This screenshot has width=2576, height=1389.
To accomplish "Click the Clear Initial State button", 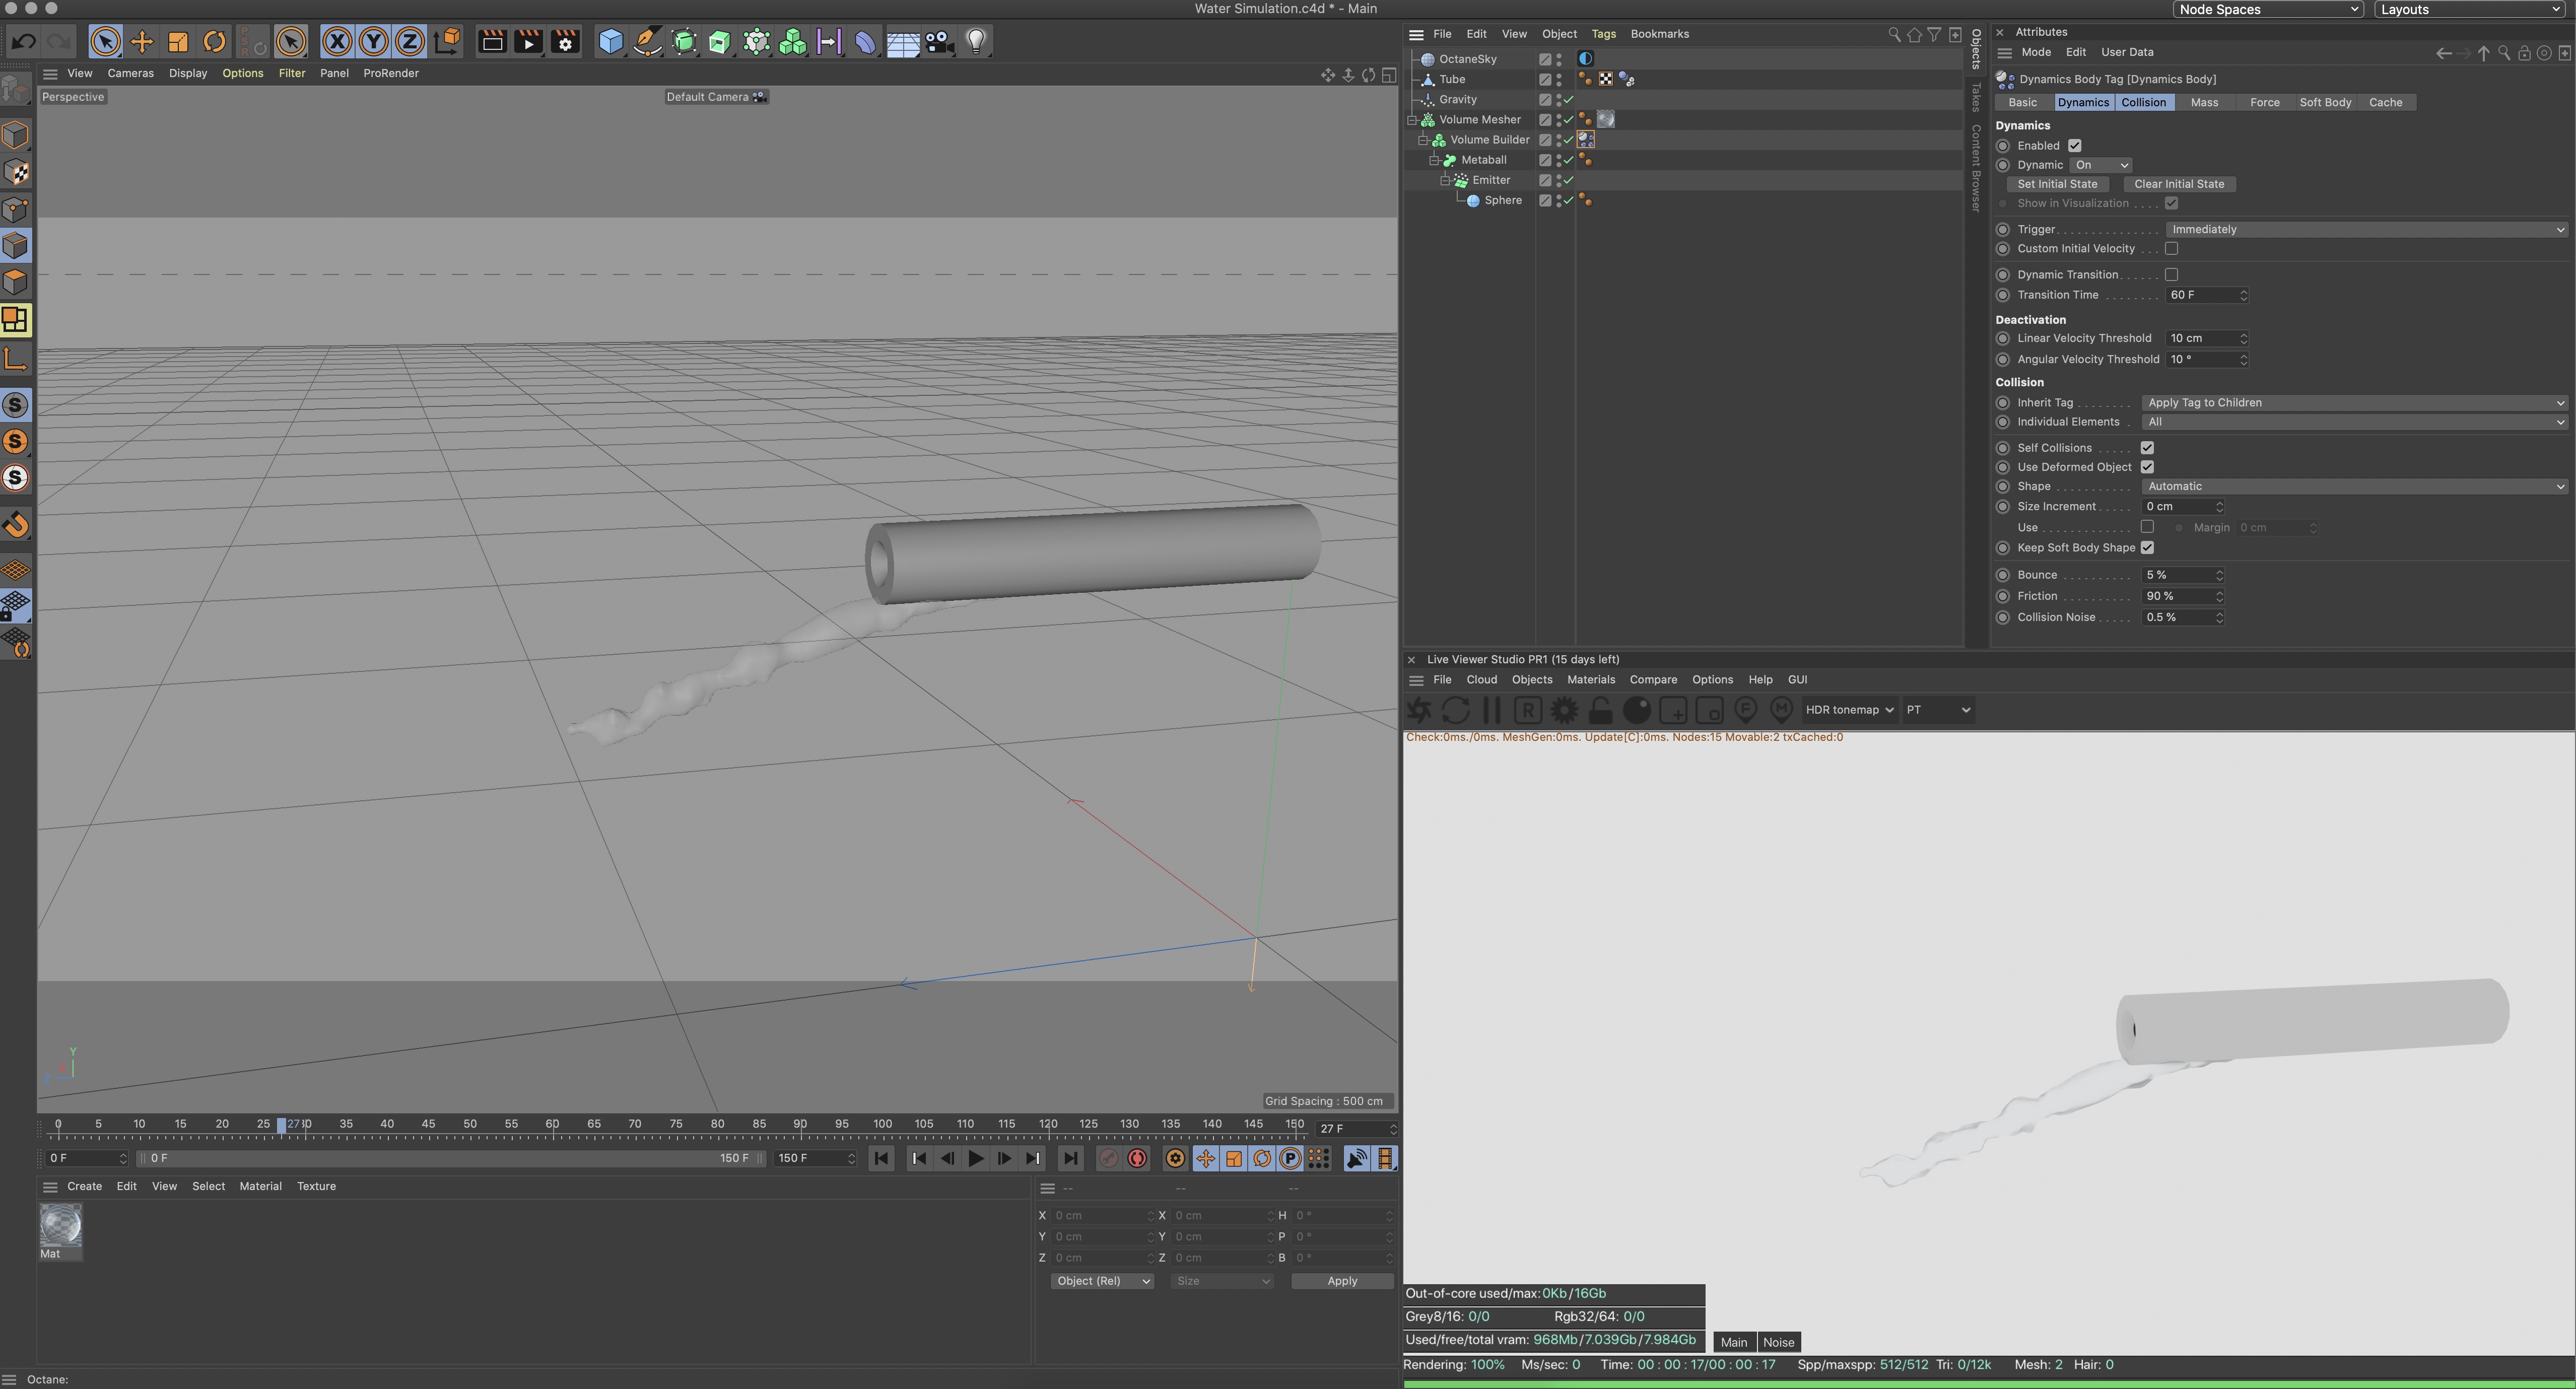I will click(x=2179, y=184).
